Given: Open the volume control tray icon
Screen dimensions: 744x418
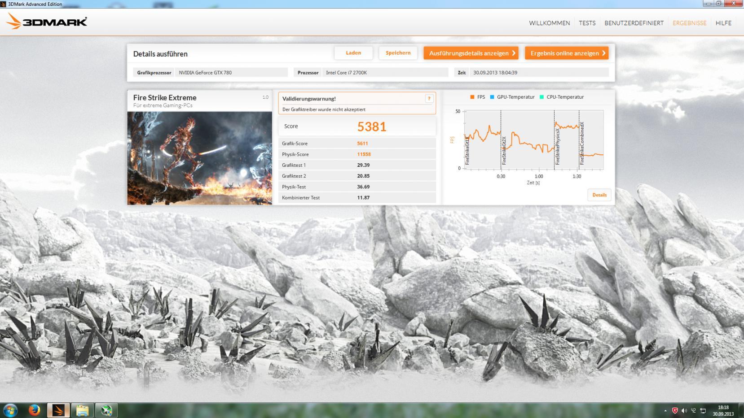Looking at the screenshot, I should 684,410.
